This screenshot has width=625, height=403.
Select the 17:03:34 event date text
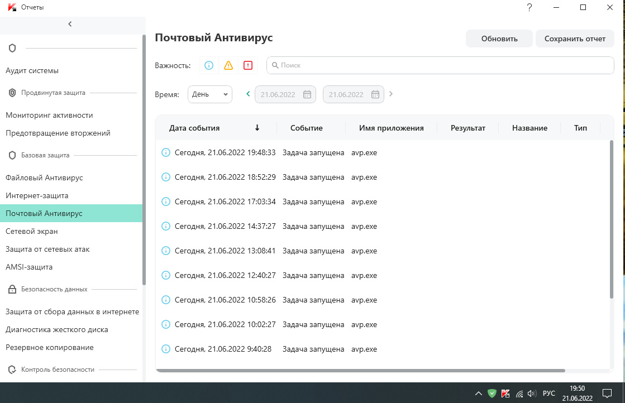point(225,202)
